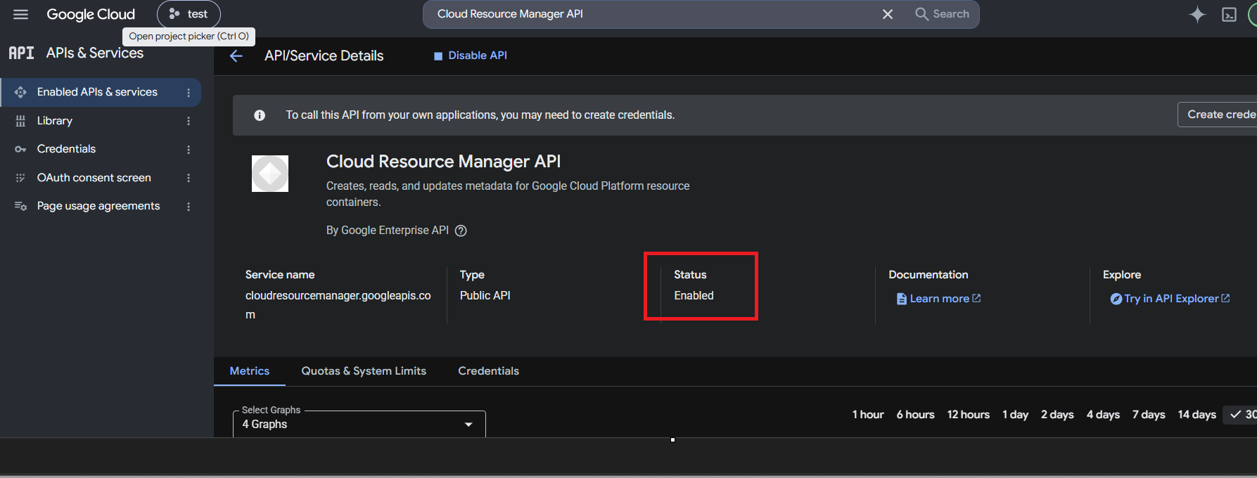The width and height of the screenshot is (1257, 478).
Task: Open the Gemini sparkle assistant icon
Action: pos(1197,14)
